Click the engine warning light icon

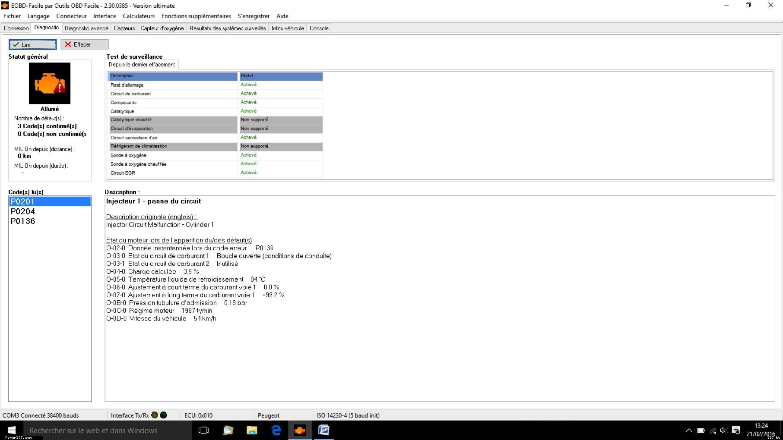pyautogui.click(x=50, y=83)
